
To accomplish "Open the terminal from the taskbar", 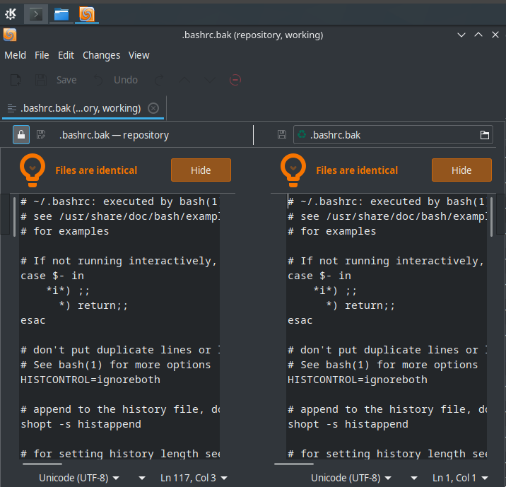I will click(36, 13).
